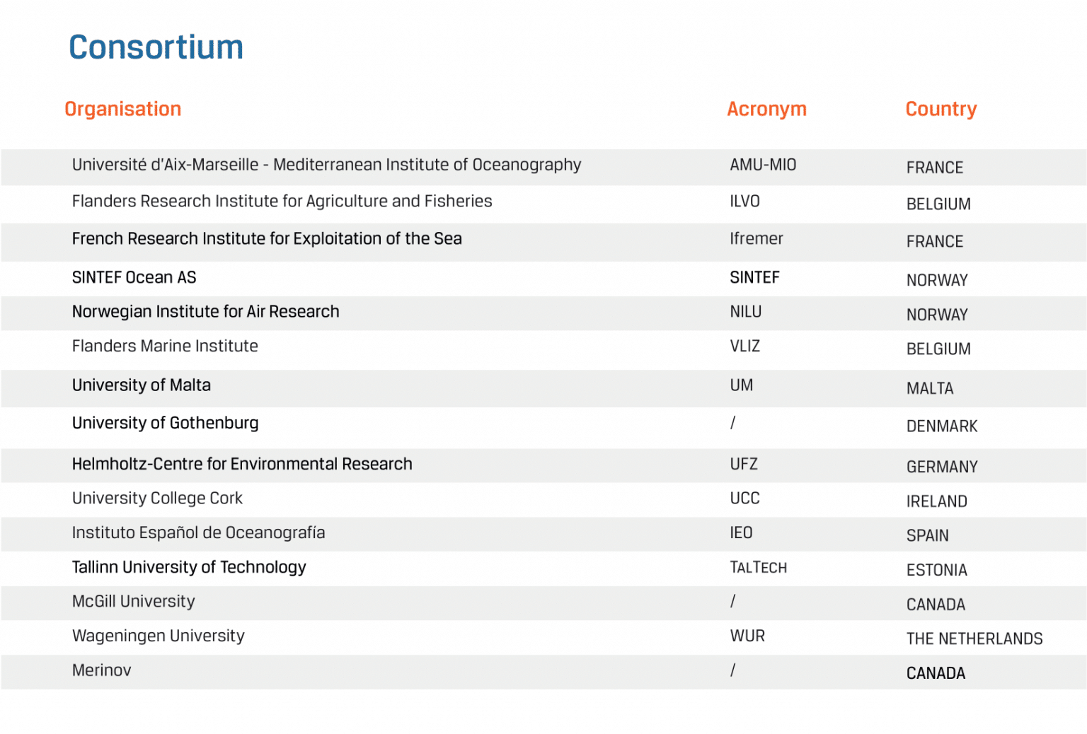Click the Université d'Aix-Marseille organisation row
Viewport: 1087px width, 734px height.
coord(326,165)
